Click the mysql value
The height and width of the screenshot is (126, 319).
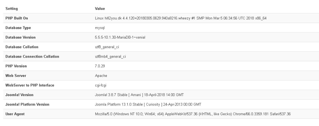(x=100, y=28)
